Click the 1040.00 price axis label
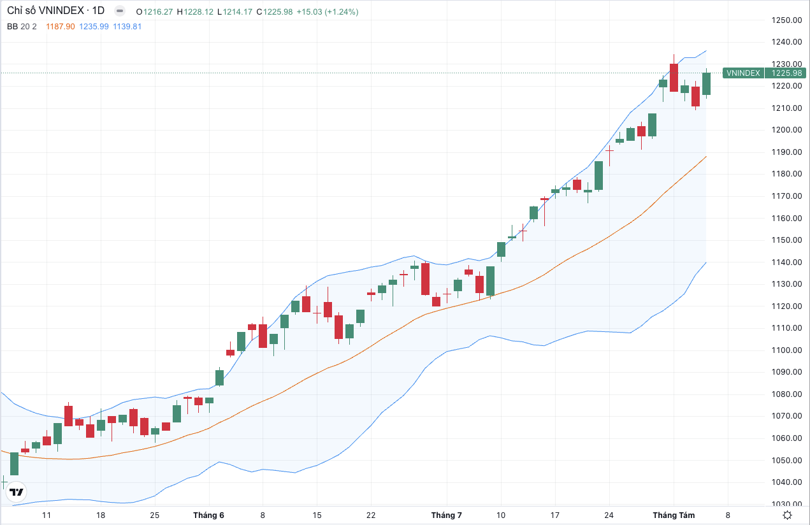The image size is (810, 525). tap(786, 482)
